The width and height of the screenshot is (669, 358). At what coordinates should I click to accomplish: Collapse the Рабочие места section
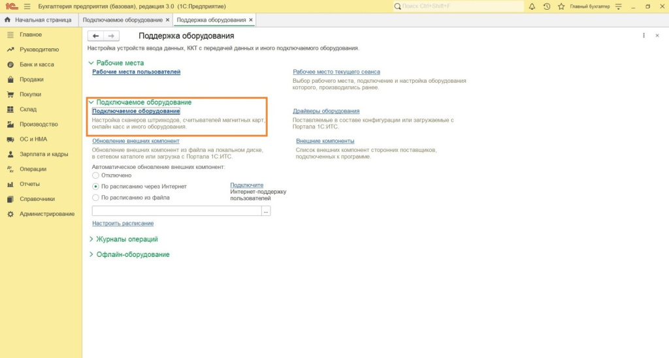[91, 63]
